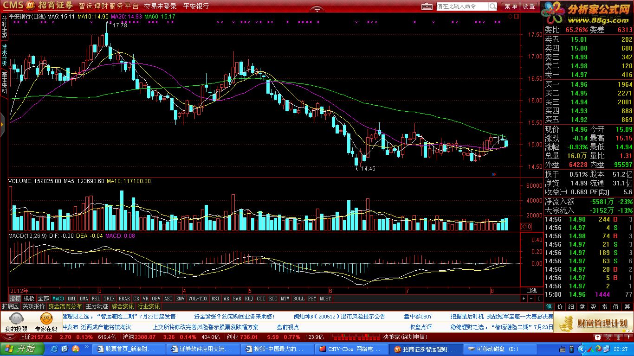The height and width of the screenshot is (356, 634).
Task: Click the diamond icon above the chart
Action: (510, 16)
